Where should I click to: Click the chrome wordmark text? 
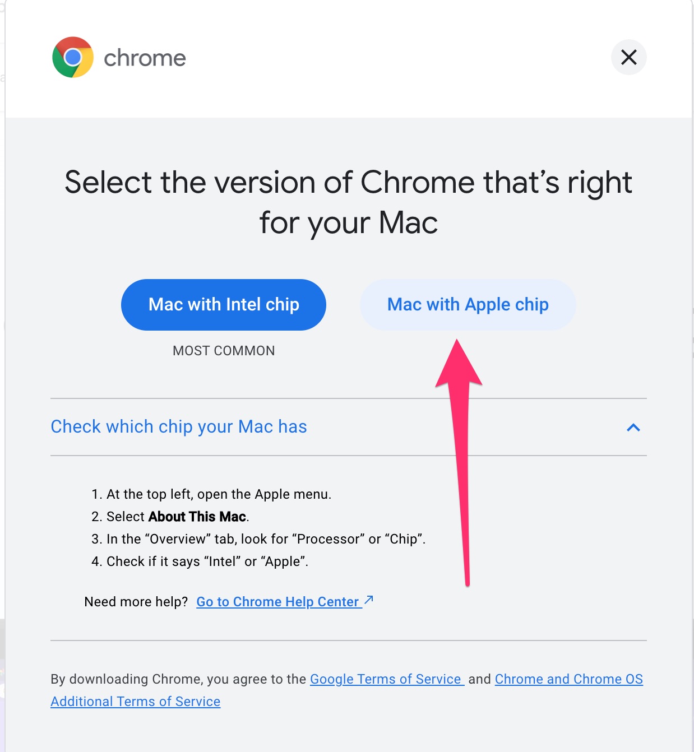[x=145, y=58]
